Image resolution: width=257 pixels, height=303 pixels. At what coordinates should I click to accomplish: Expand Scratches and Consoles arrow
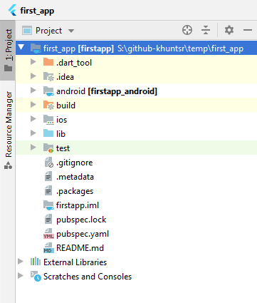pos(21,276)
